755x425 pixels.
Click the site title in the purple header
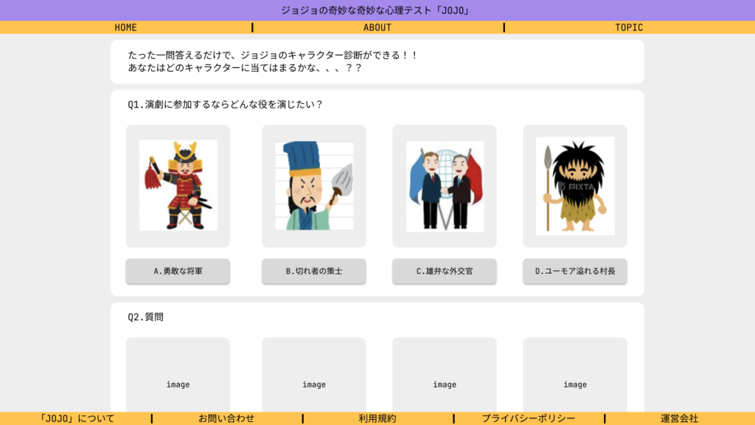pos(377,10)
